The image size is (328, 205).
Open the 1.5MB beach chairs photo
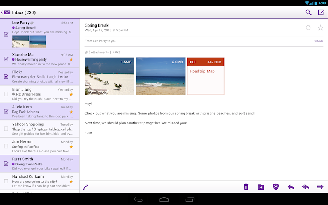pos(109,76)
